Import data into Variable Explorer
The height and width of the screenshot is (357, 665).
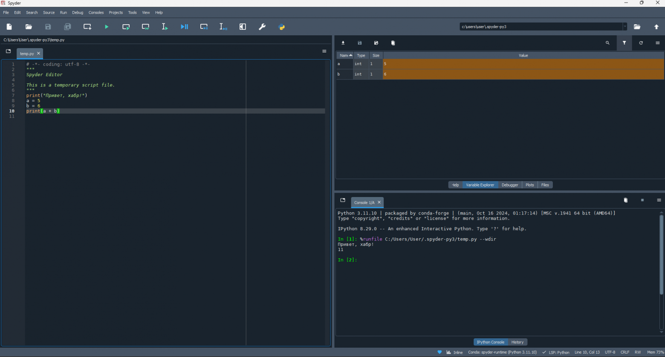point(343,43)
